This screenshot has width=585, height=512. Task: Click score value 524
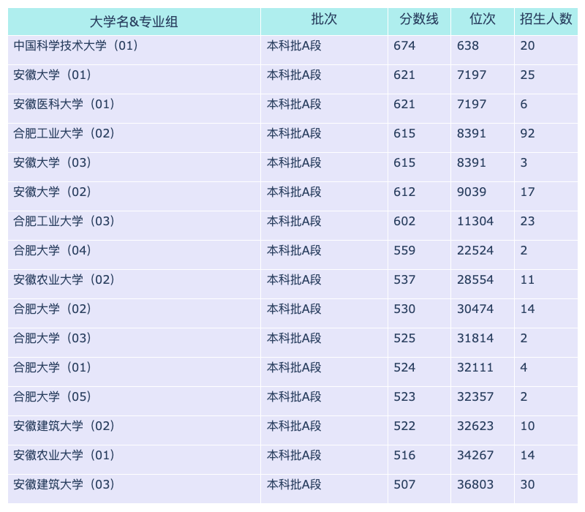[404, 367]
